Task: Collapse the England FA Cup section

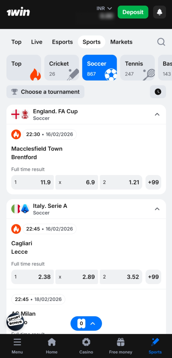Action: 157,114
